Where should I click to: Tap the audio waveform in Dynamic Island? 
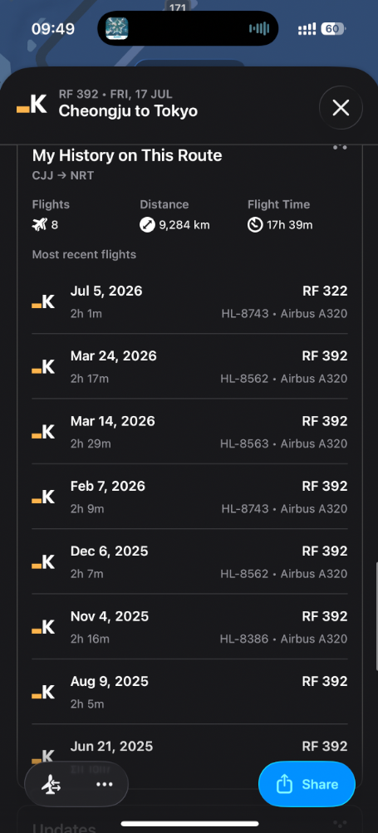click(259, 28)
